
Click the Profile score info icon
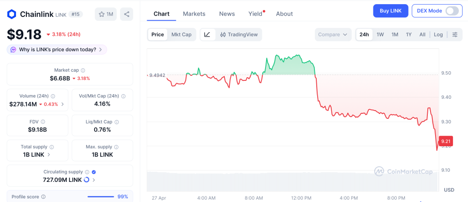(x=43, y=197)
